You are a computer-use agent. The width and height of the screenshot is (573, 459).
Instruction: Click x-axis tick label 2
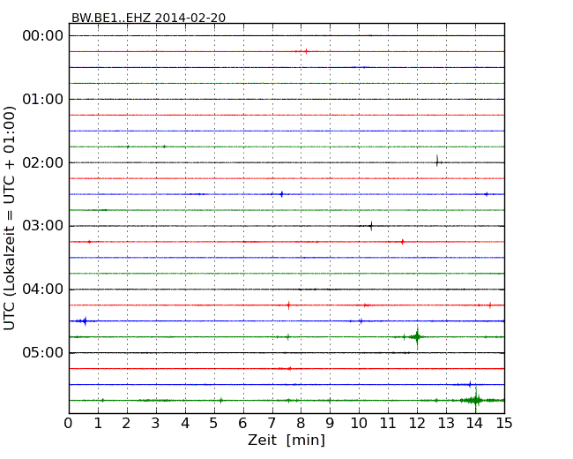(127, 423)
